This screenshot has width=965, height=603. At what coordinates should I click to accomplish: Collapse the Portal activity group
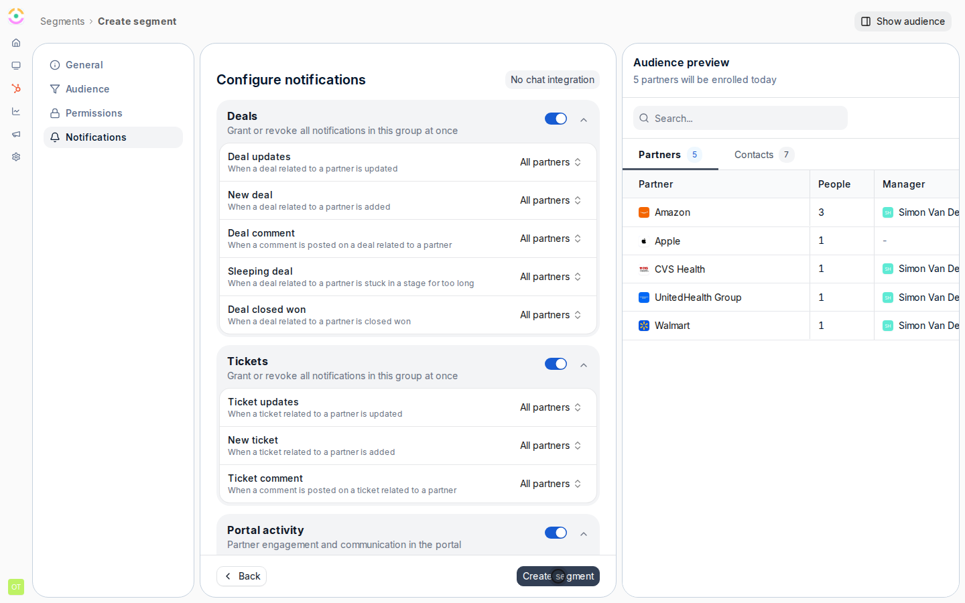[584, 534]
